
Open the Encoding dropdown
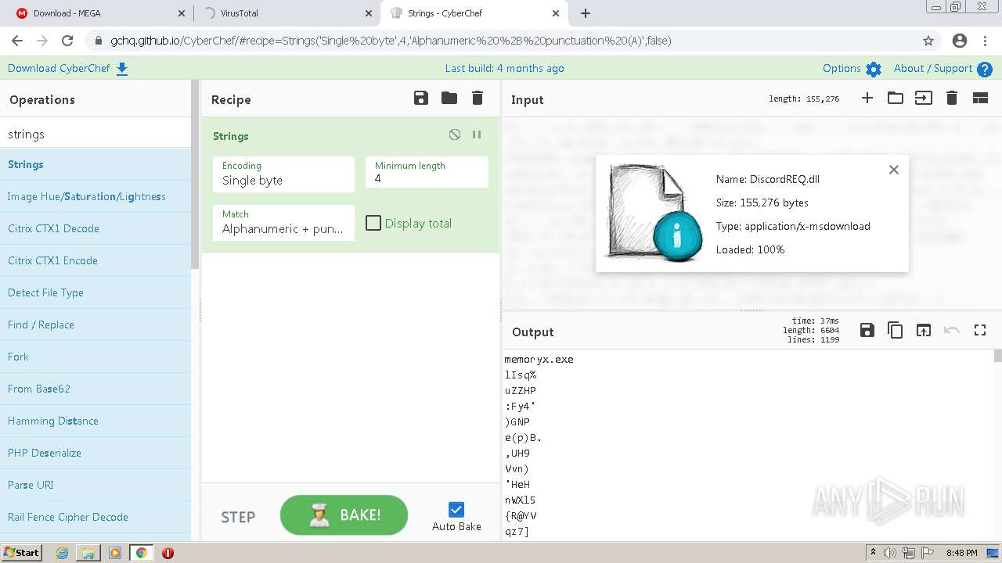tap(283, 174)
